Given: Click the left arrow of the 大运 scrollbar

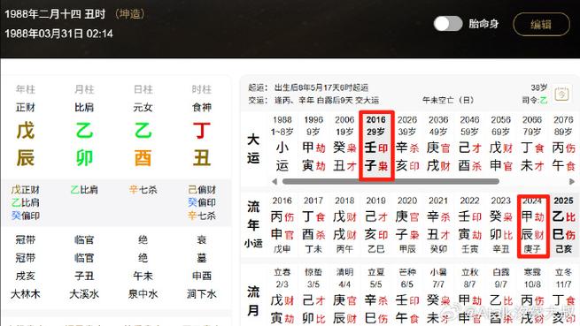Looking at the screenshot, I should 275,181.
